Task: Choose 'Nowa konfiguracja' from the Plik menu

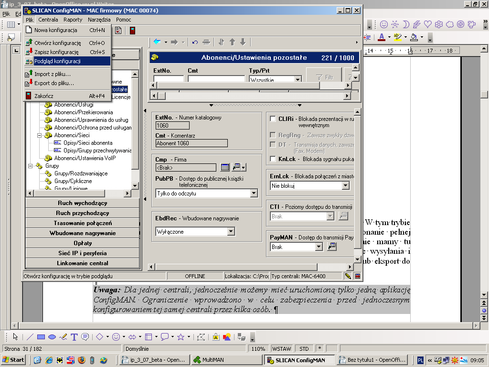Action: 67,30
